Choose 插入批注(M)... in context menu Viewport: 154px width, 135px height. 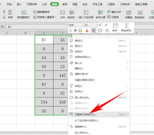point(99,97)
